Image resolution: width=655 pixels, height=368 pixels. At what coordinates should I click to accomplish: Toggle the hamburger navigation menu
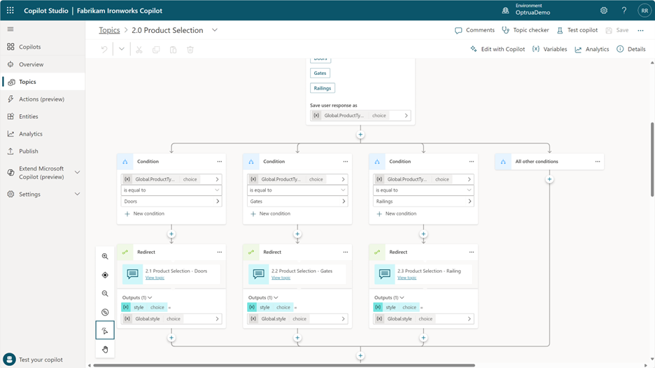click(x=10, y=29)
